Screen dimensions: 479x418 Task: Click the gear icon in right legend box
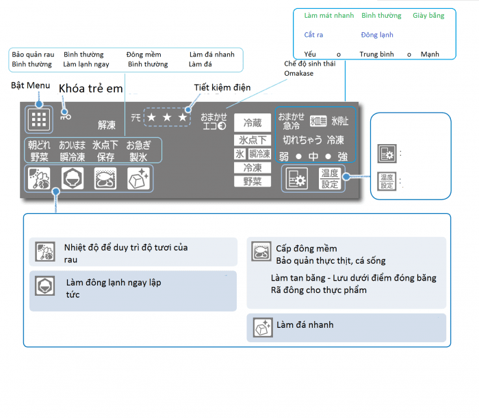pos(387,154)
